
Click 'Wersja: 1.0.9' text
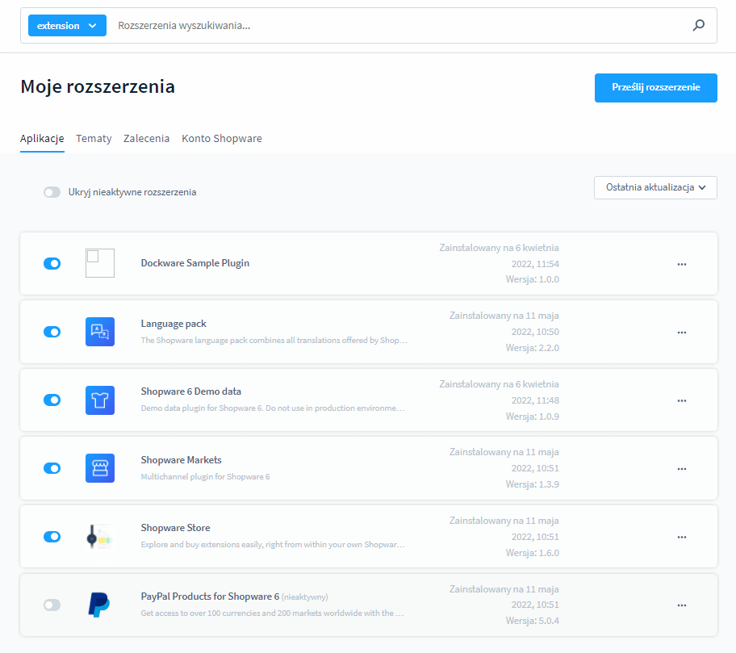pos(533,416)
